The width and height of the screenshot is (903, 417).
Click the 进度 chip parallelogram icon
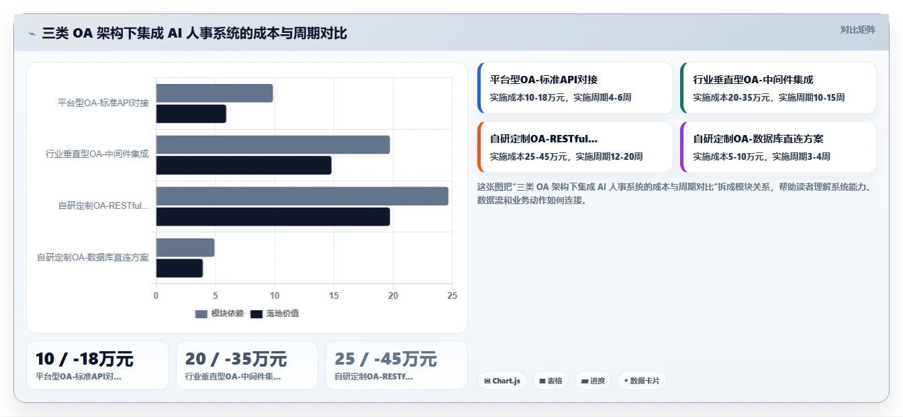[585, 381]
